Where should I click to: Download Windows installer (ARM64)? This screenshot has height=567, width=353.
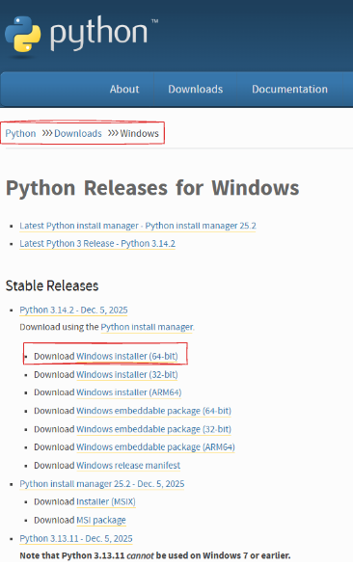[129, 392]
